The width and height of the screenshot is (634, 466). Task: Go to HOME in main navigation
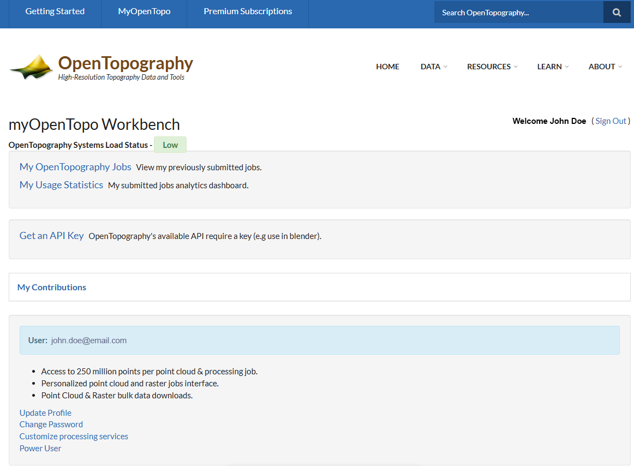pyautogui.click(x=387, y=67)
